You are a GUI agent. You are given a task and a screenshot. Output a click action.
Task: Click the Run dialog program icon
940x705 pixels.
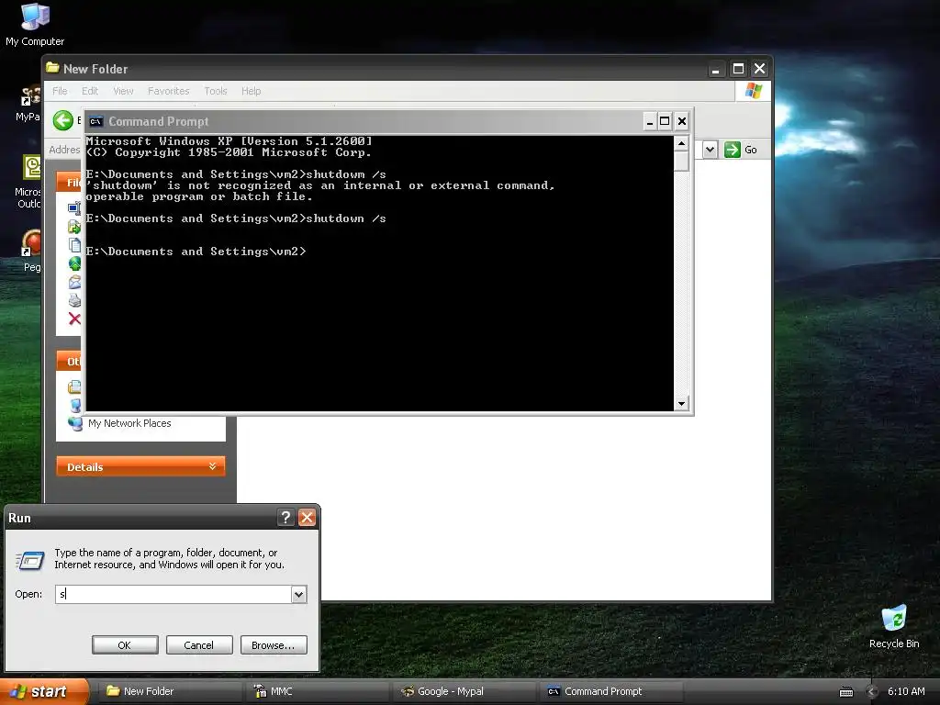tap(30, 560)
